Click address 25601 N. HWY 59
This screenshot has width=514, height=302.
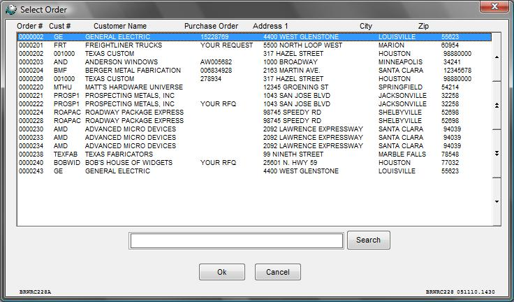291,162
